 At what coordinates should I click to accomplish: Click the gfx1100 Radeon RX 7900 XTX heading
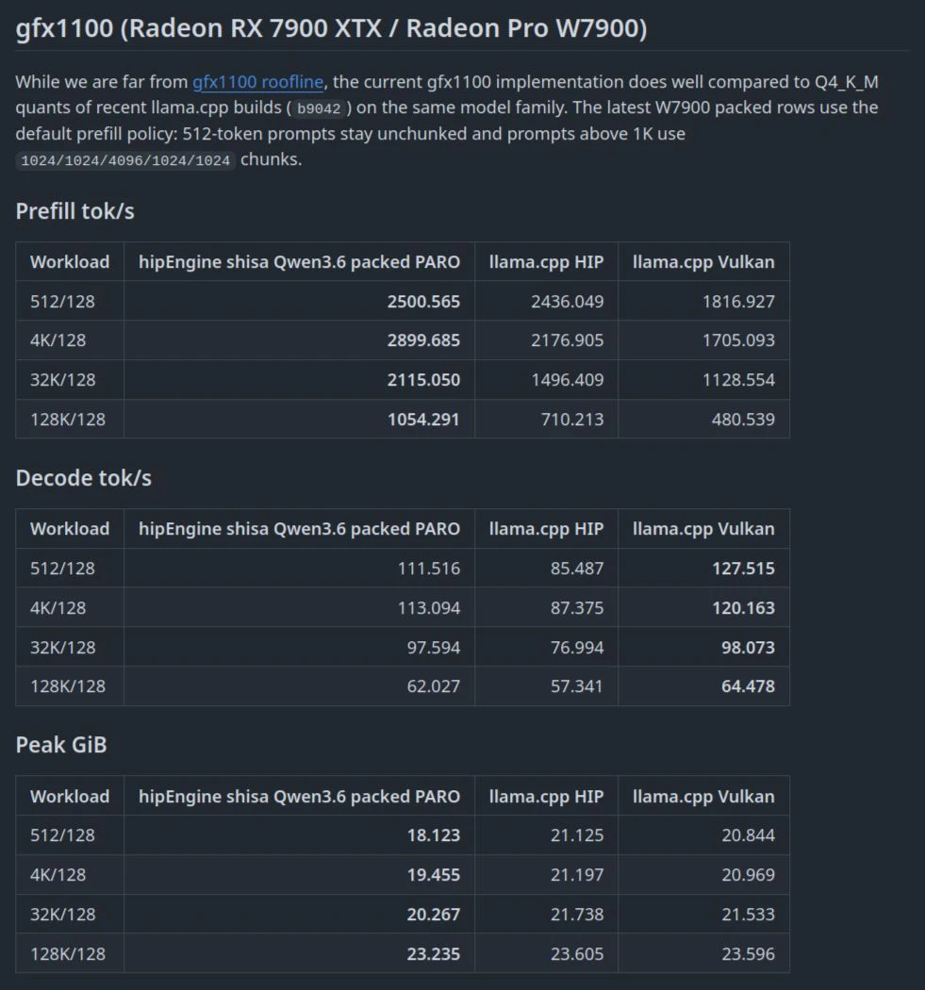(x=331, y=28)
